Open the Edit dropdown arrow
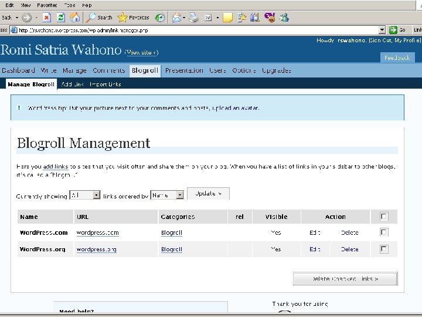The height and width of the screenshot is (317, 422). [217, 18]
